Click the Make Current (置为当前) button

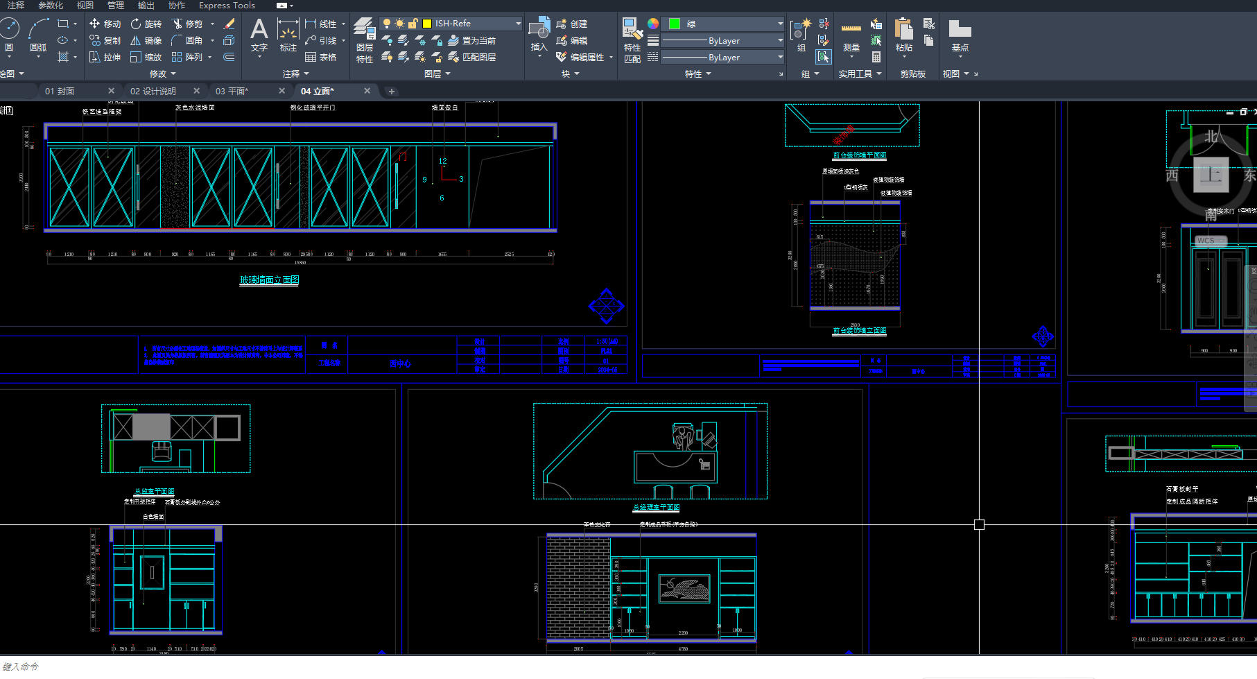click(472, 40)
